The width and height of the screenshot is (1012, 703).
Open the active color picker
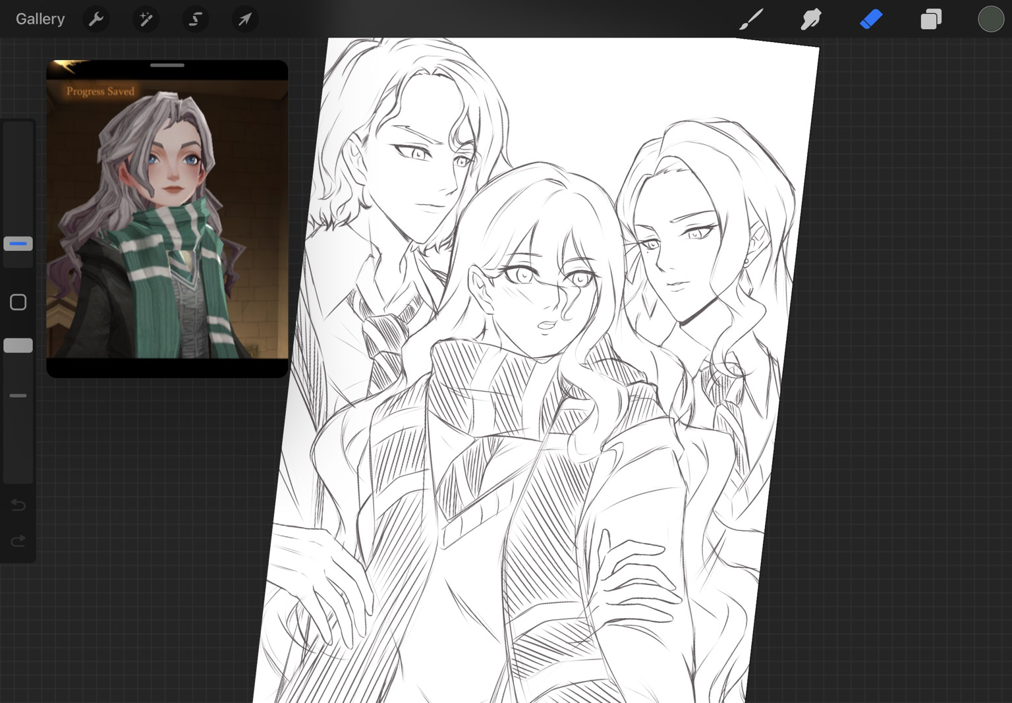(990, 19)
